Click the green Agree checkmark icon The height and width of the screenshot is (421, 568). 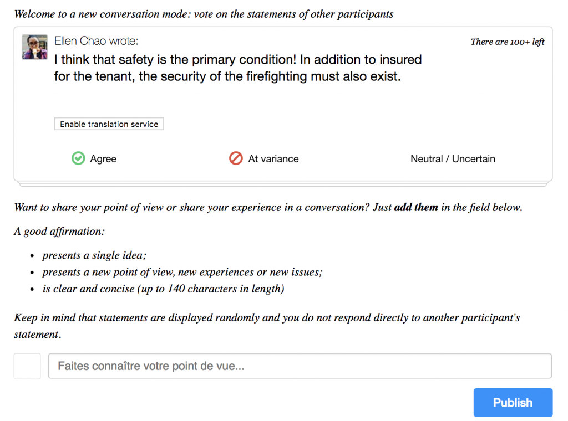78,158
